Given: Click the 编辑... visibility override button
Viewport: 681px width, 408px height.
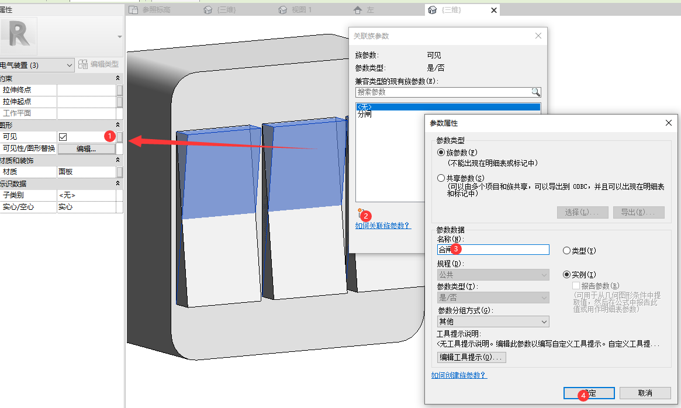Looking at the screenshot, I should tap(87, 149).
